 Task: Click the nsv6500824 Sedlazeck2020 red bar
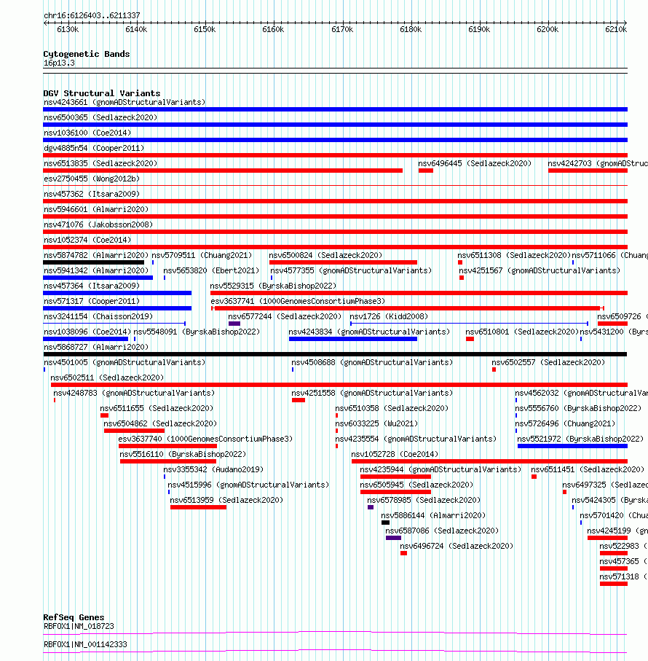[343, 262]
